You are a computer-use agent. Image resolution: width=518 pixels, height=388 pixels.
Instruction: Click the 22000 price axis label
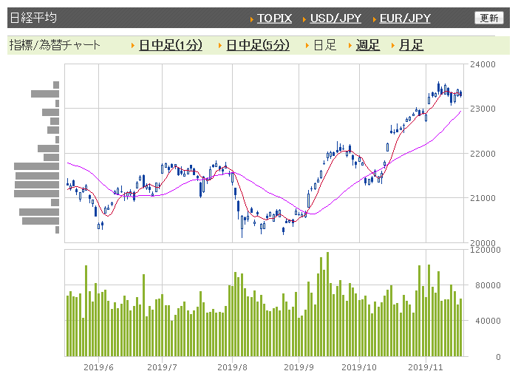(483, 154)
